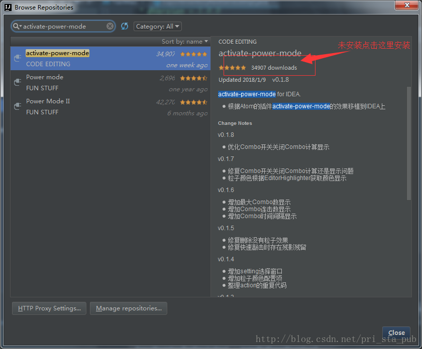This screenshot has width=422, height=349.
Task: Click the refresh repositories icon
Action: coord(125,26)
